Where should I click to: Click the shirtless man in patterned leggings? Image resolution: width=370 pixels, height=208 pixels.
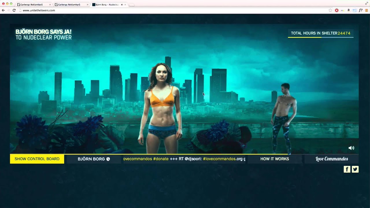(x=284, y=118)
